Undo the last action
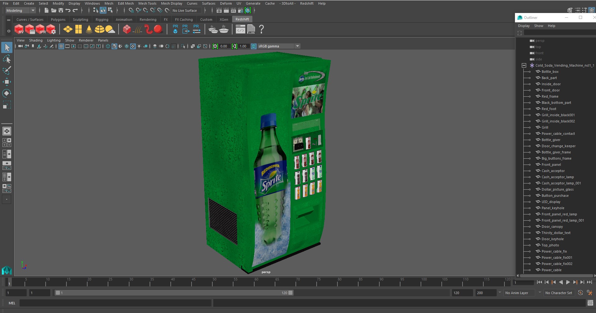Screen dimensions: 596x313 [68, 10]
